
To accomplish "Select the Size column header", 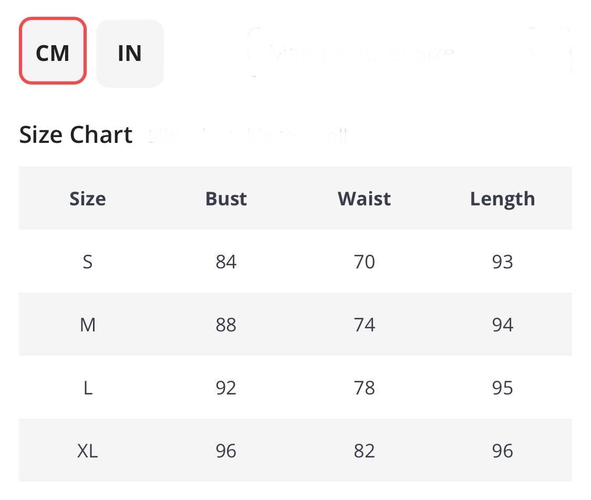I will point(88,199).
